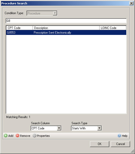The image size is (135, 154).
Task: Open the Search Type dropdown arrow
Action: pos(99,128)
